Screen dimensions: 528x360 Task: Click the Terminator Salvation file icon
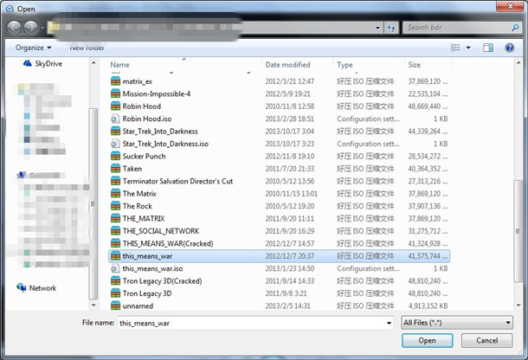[x=115, y=181]
